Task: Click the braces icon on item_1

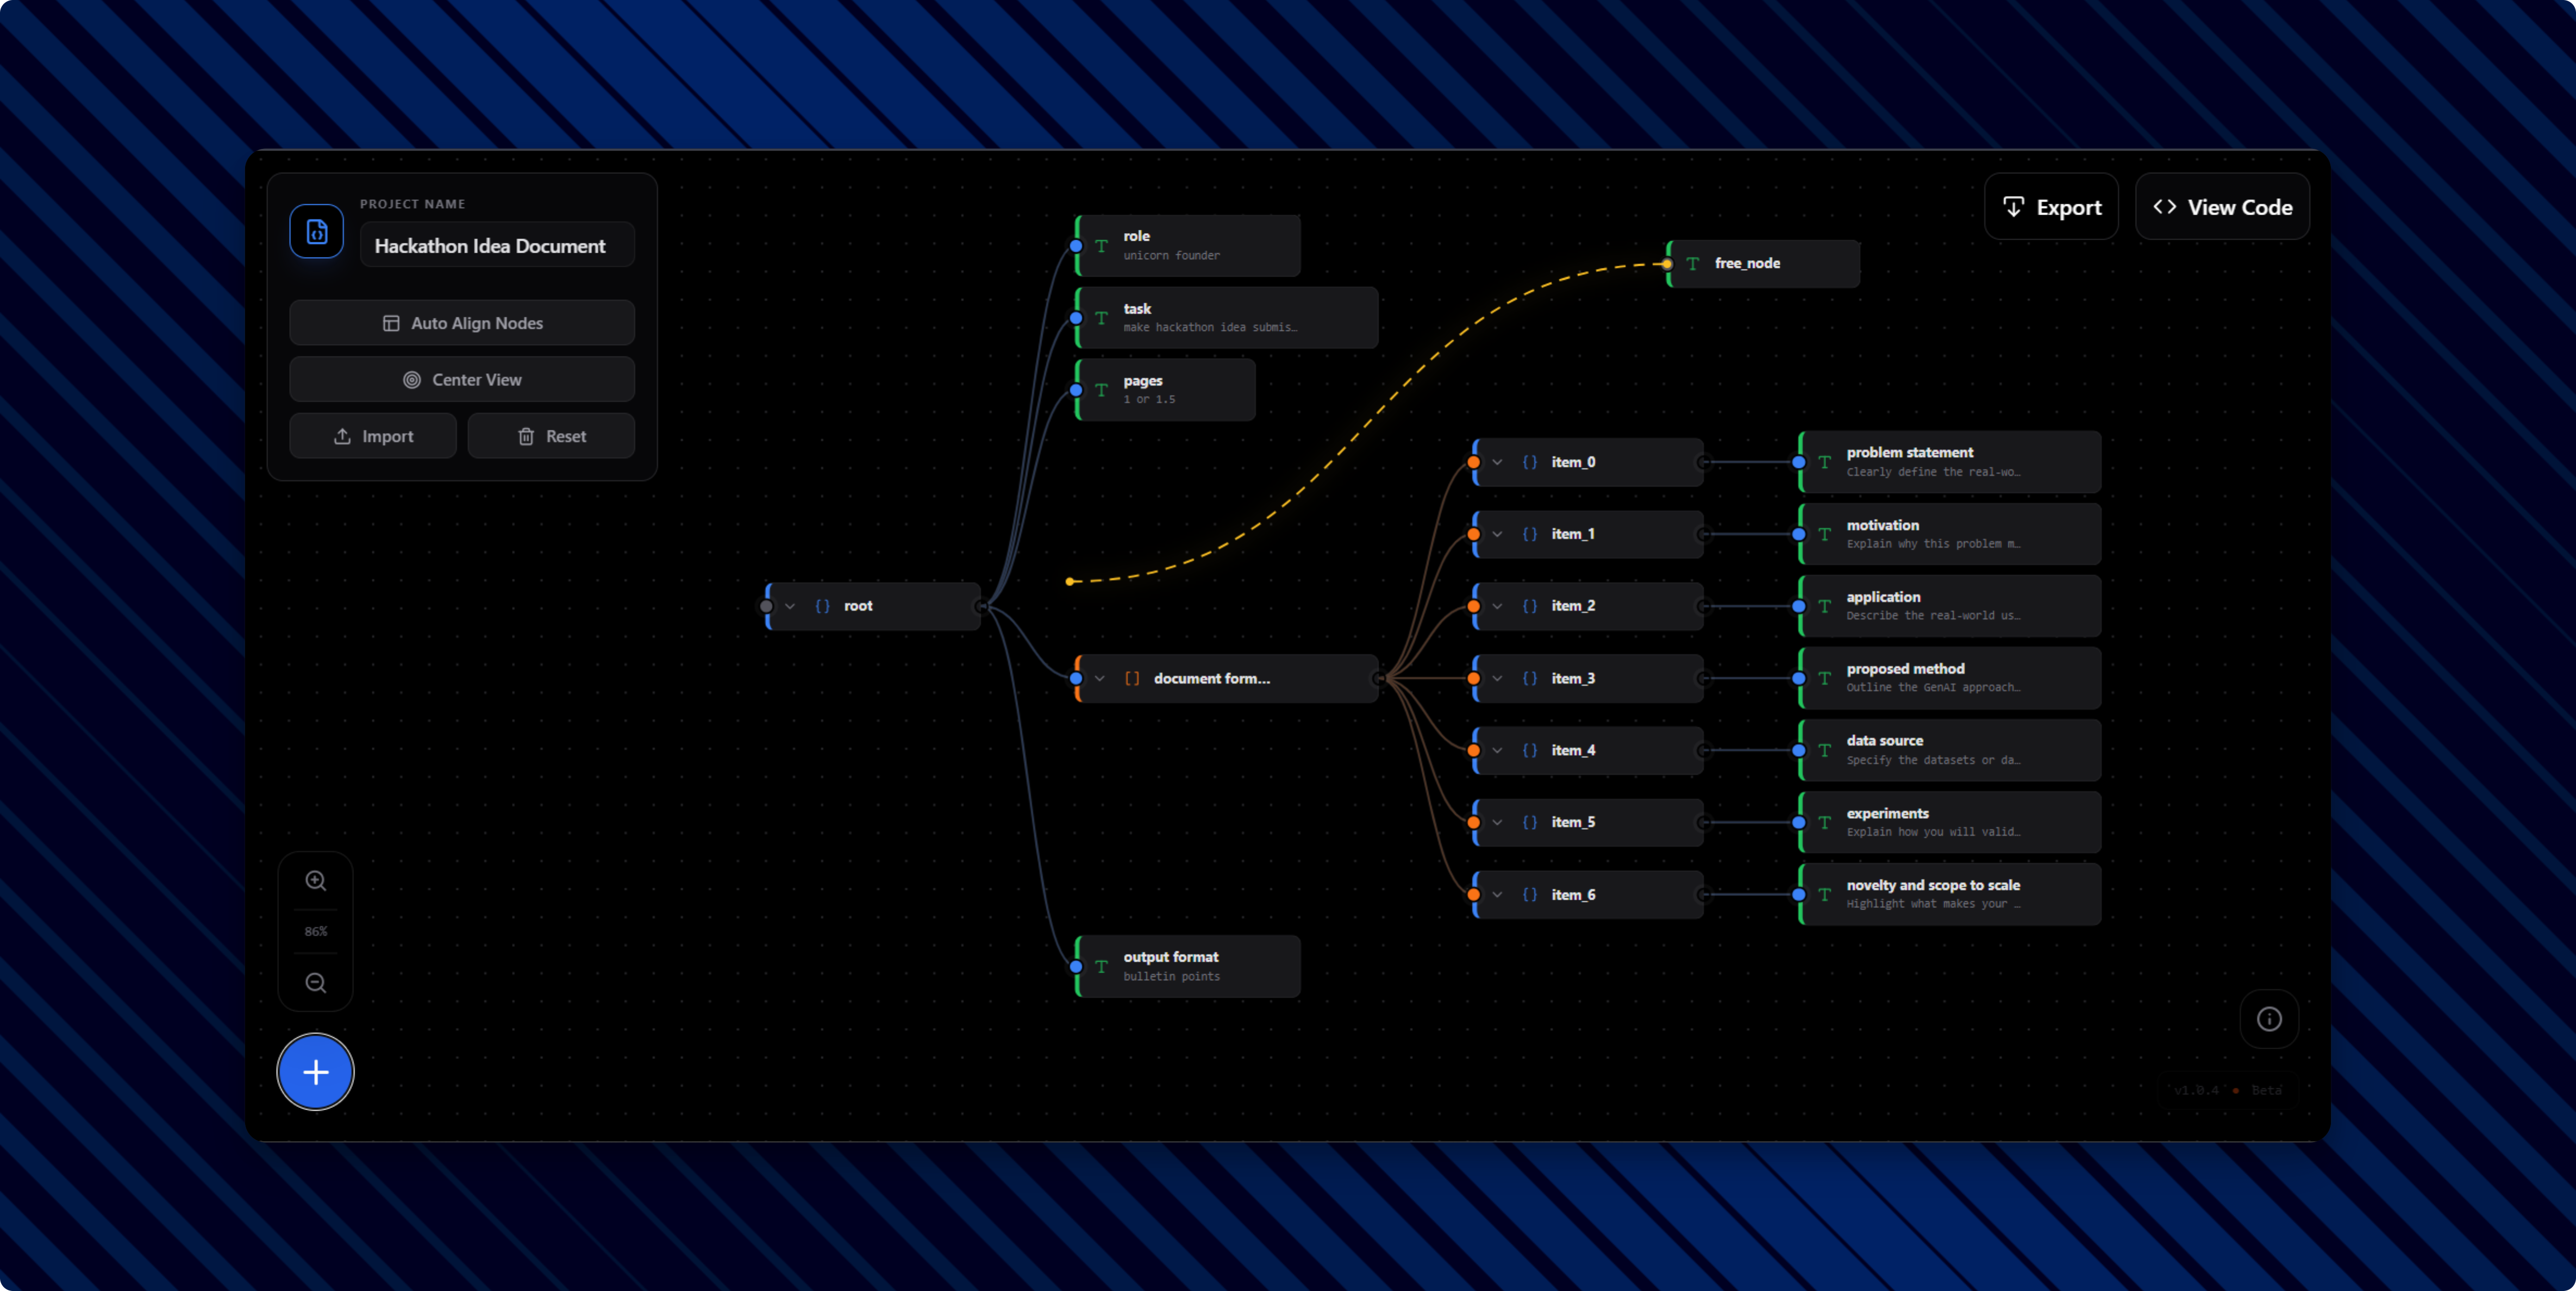Action: point(1530,534)
